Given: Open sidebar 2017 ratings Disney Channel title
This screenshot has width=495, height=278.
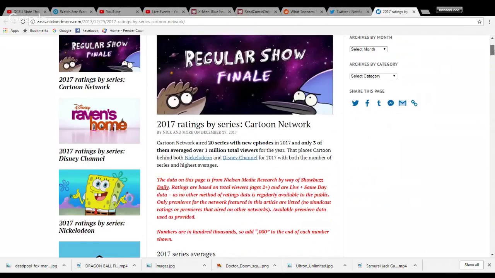Looking at the screenshot, I should click(92, 155).
